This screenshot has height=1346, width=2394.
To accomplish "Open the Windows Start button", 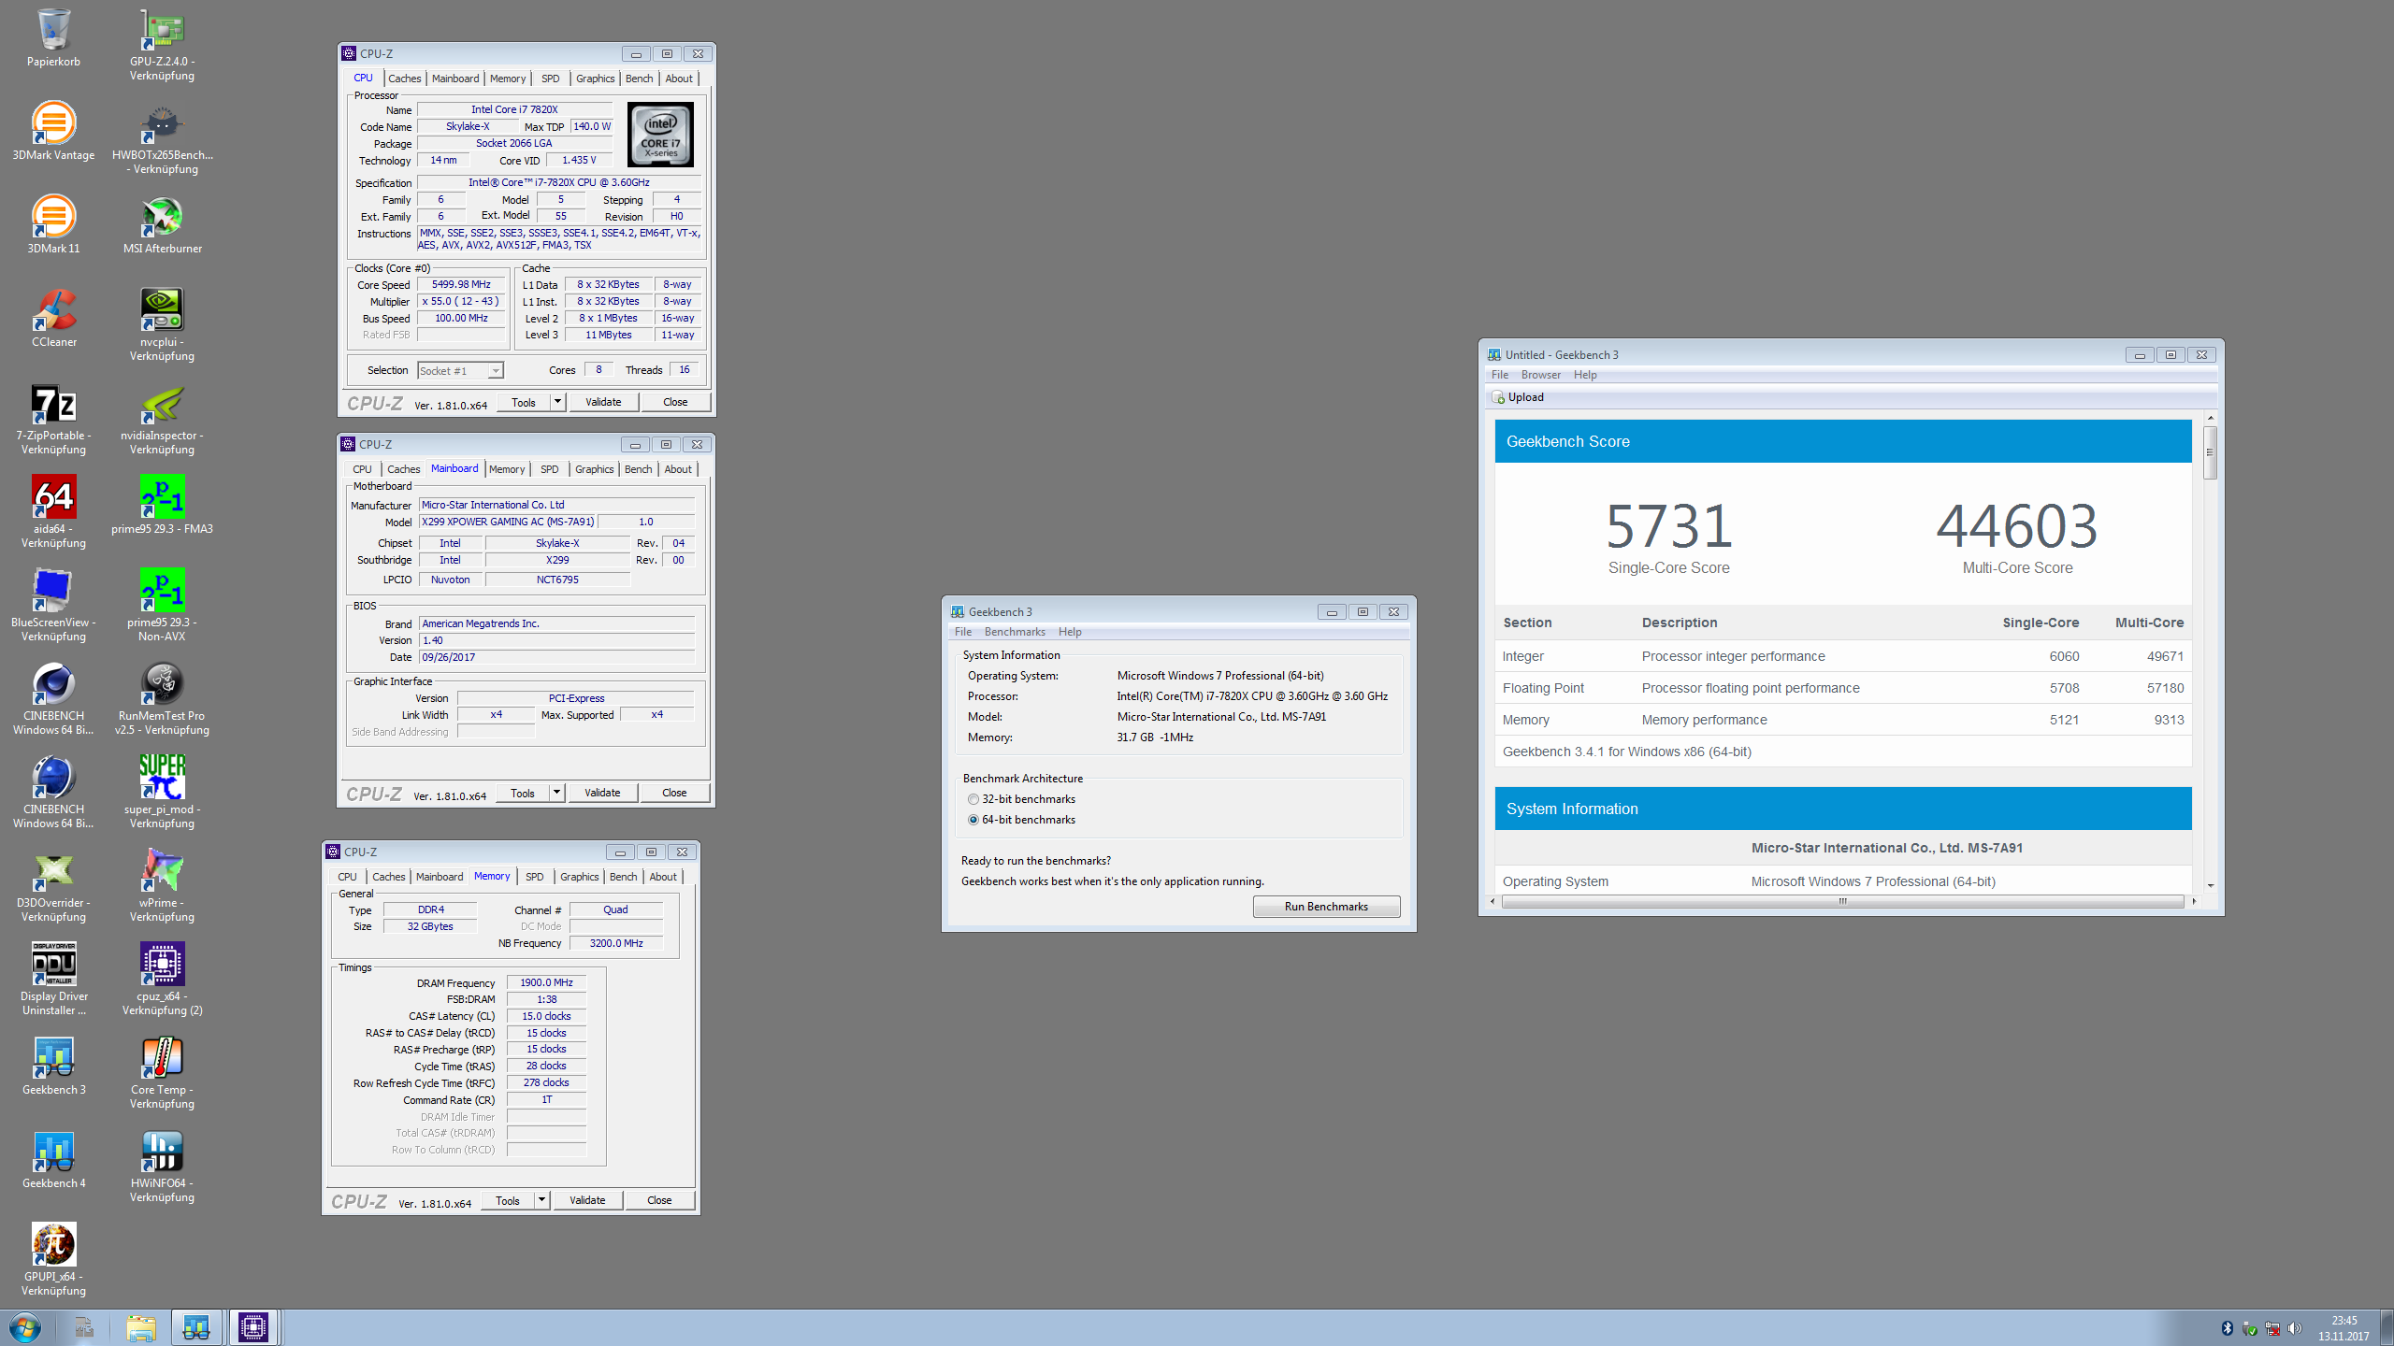I will pyautogui.click(x=24, y=1327).
